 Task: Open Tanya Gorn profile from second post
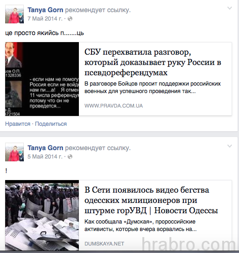coord(45,148)
